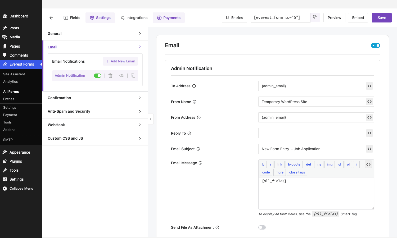Duplicate the Admin Notification email
Viewport: 397px width, 238px height.
pos(133,76)
